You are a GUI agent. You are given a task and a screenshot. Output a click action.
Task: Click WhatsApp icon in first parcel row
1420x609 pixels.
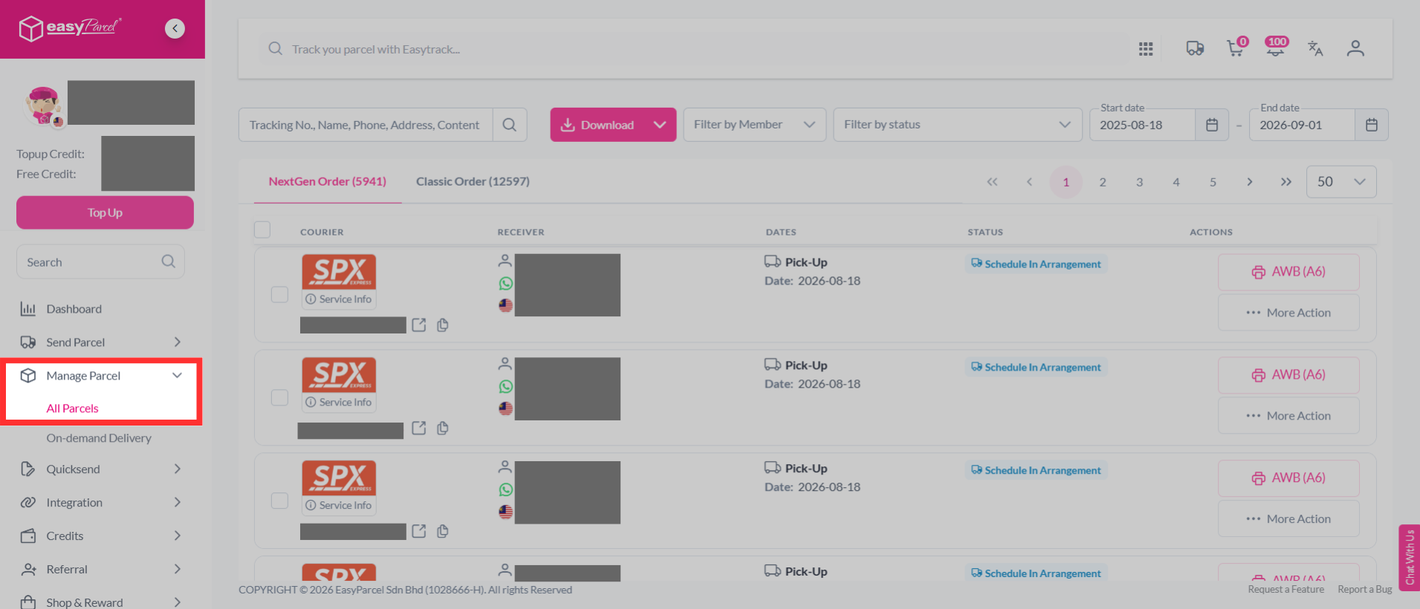click(x=506, y=284)
